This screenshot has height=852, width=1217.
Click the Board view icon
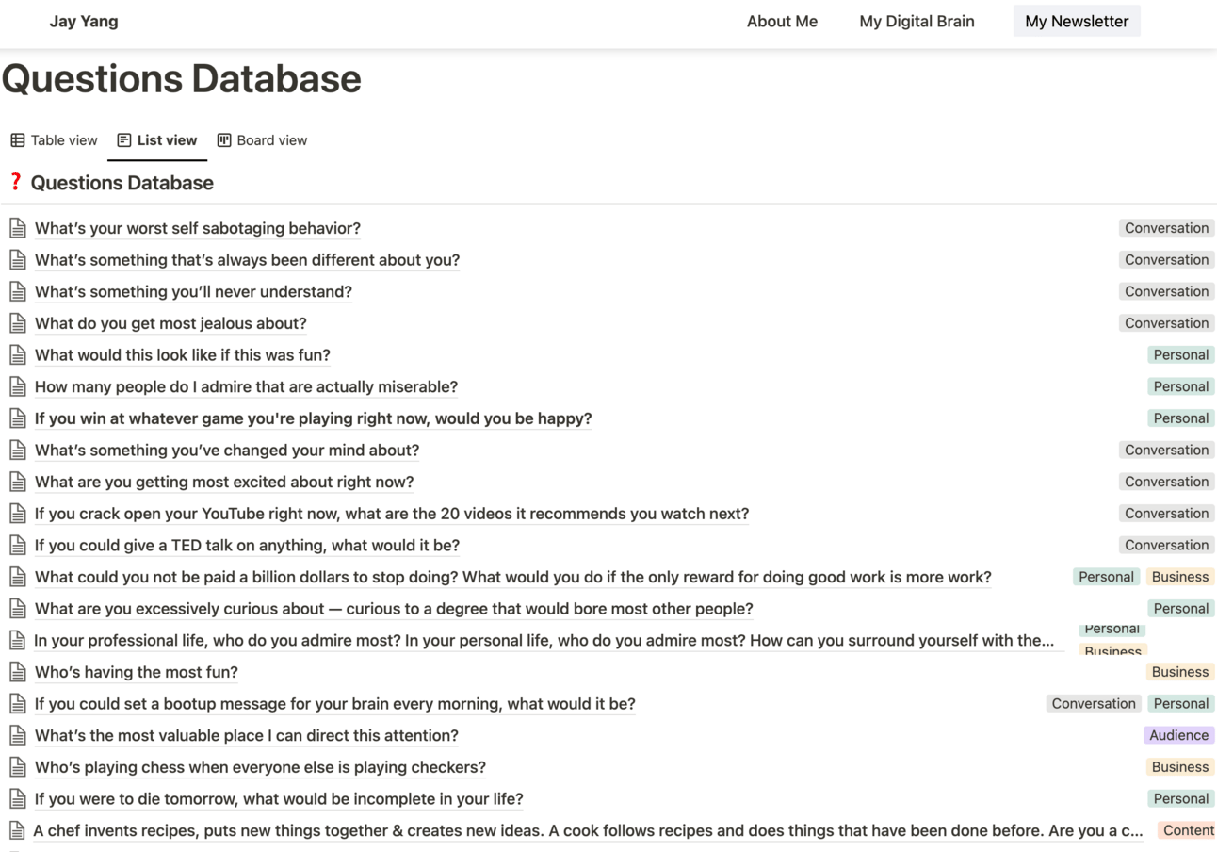point(224,140)
